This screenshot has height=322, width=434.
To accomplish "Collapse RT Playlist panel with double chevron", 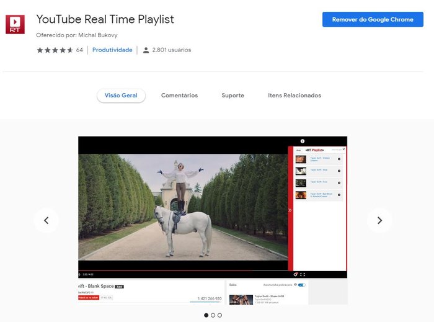I will pyautogui.click(x=290, y=210).
